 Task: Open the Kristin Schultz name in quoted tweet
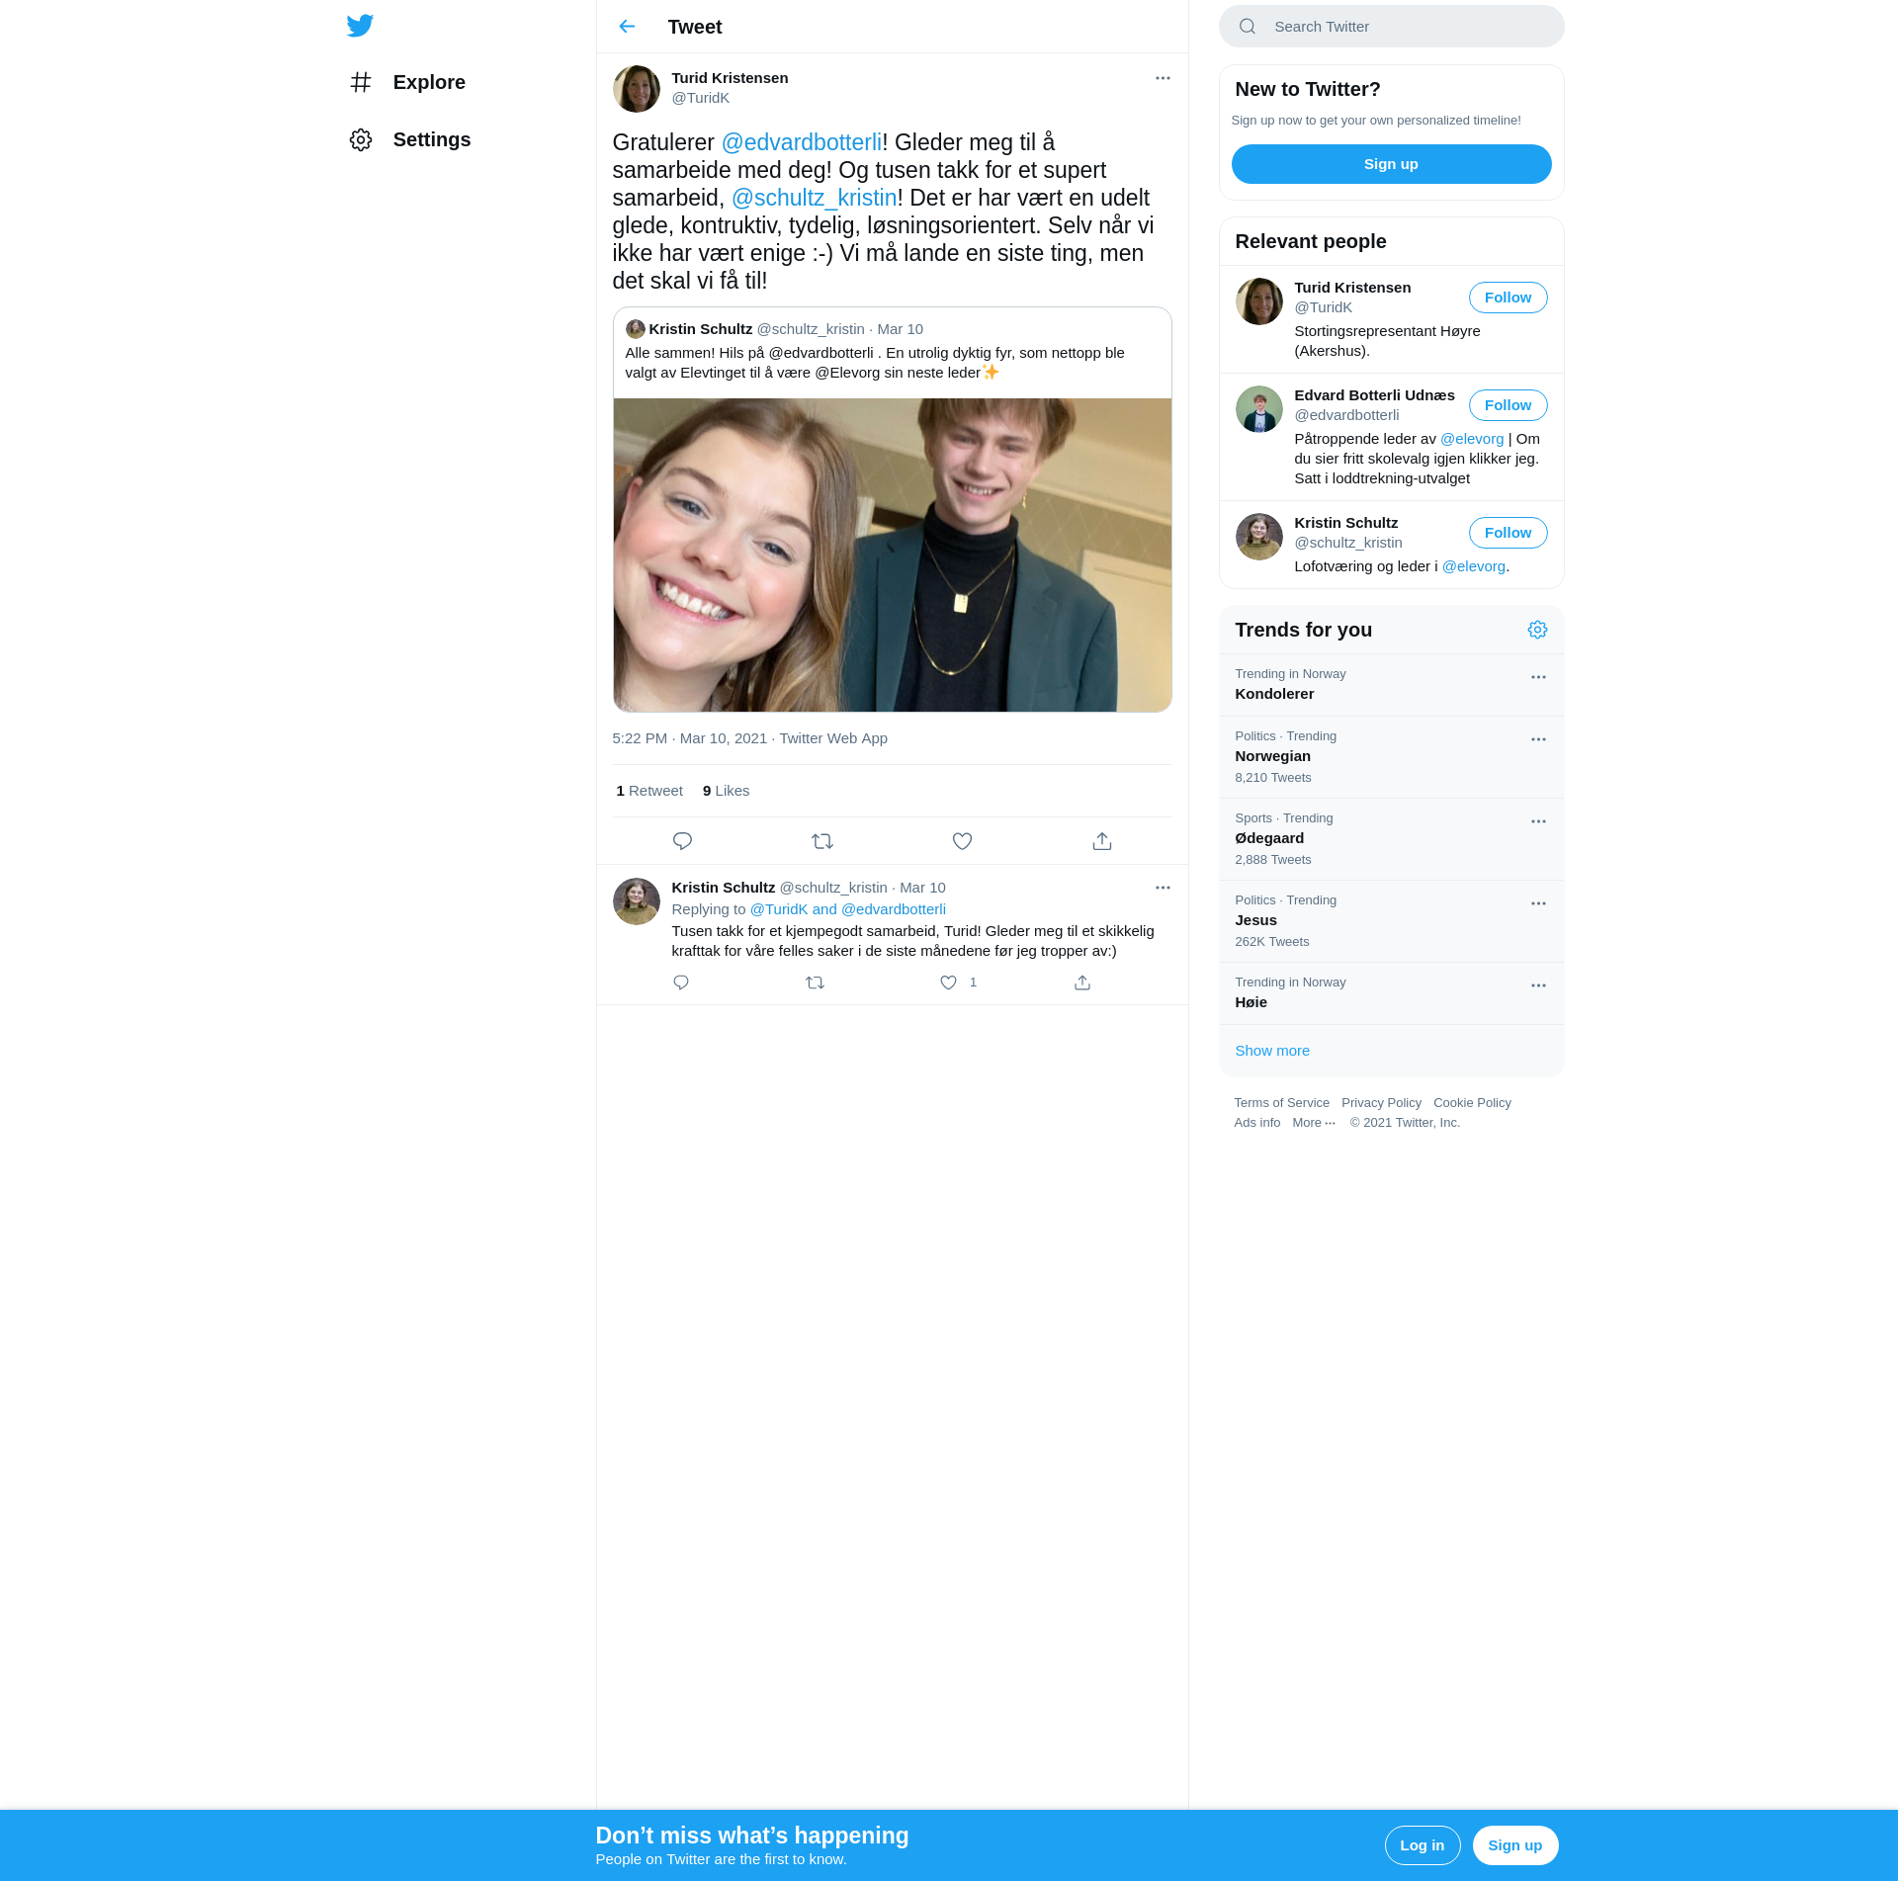tap(700, 329)
